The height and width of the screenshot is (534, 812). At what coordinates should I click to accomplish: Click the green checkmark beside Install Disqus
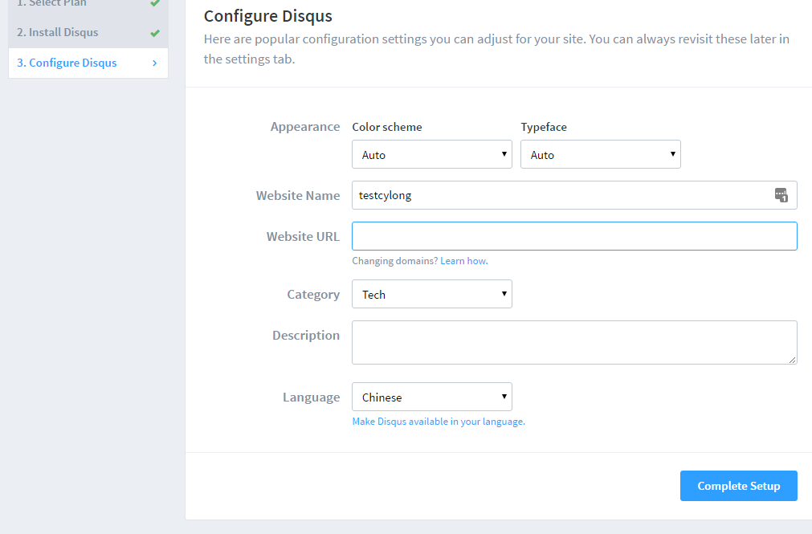(x=155, y=33)
